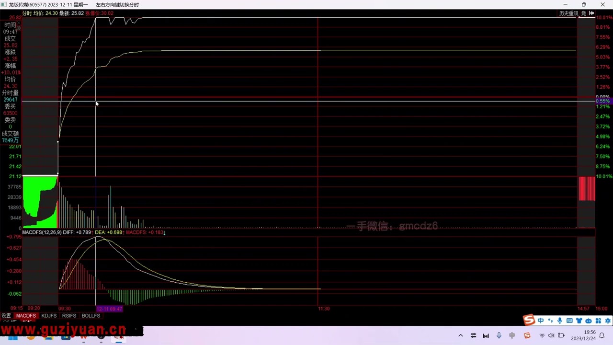Viewport: 613px width, 345px height.
Task: Switch to the RSIFS indicator tab
Action: point(69,316)
